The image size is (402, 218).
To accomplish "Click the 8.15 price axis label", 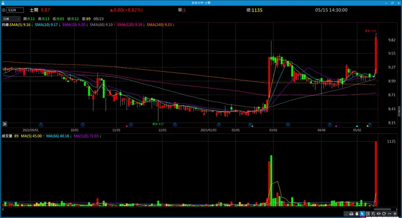I will 392,123.
